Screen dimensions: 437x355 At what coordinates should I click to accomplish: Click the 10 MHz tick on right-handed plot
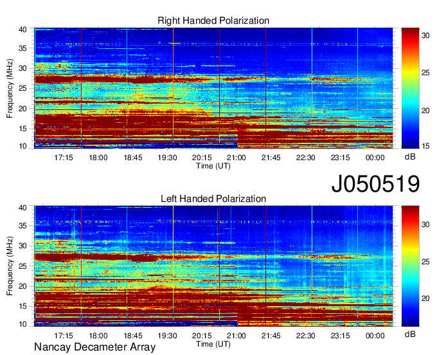22,146
